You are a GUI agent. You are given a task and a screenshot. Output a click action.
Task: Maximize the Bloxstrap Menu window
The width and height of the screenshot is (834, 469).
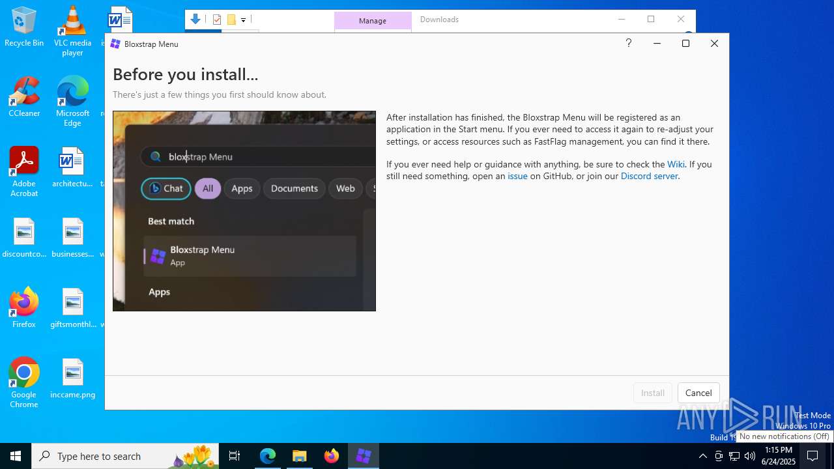click(x=685, y=43)
